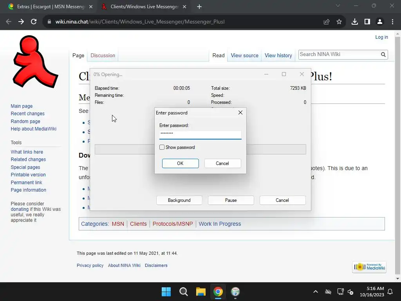
Task: Open Chrome downloads icon
Action: point(355,22)
